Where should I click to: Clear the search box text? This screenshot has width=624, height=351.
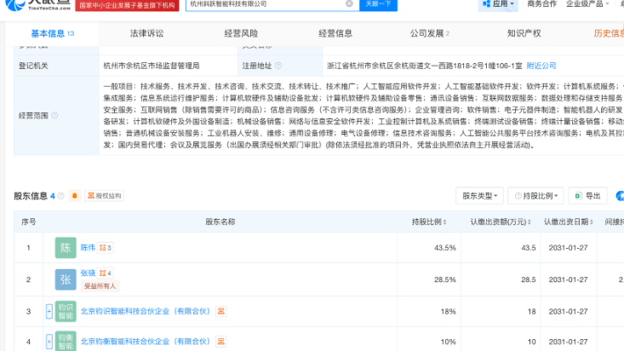pyautogui.click(x=349, y=3)
